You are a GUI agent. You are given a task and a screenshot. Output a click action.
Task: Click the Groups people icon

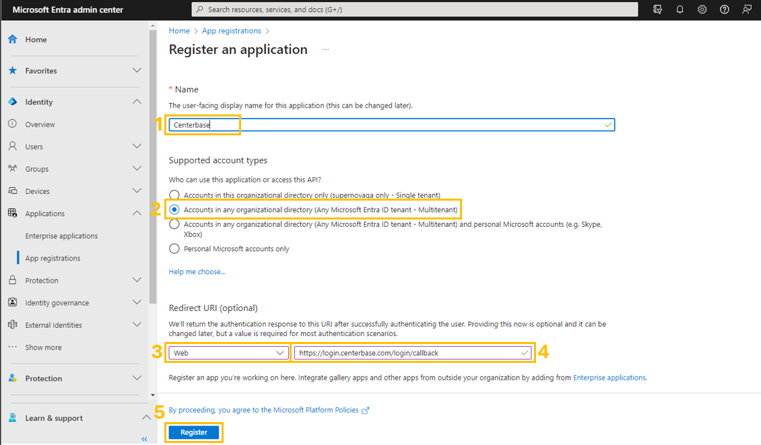click(13, 168)
